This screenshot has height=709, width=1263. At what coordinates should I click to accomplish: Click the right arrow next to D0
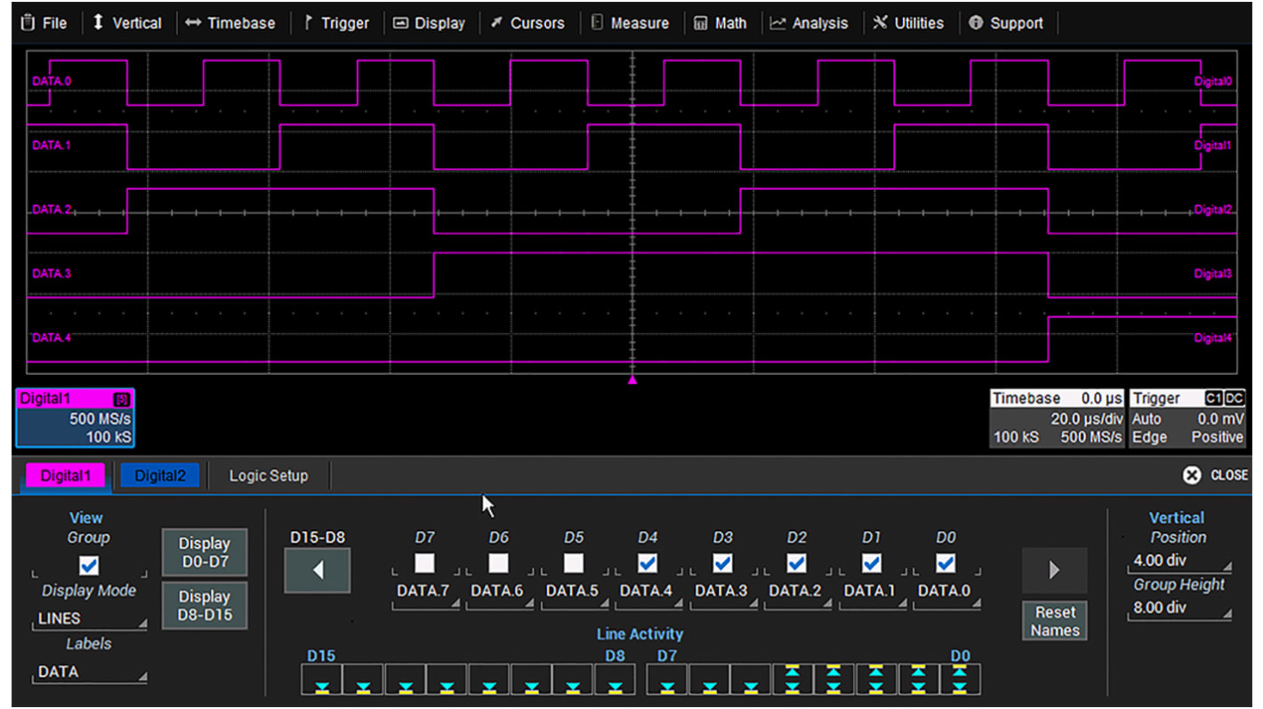pos(1055,570)
